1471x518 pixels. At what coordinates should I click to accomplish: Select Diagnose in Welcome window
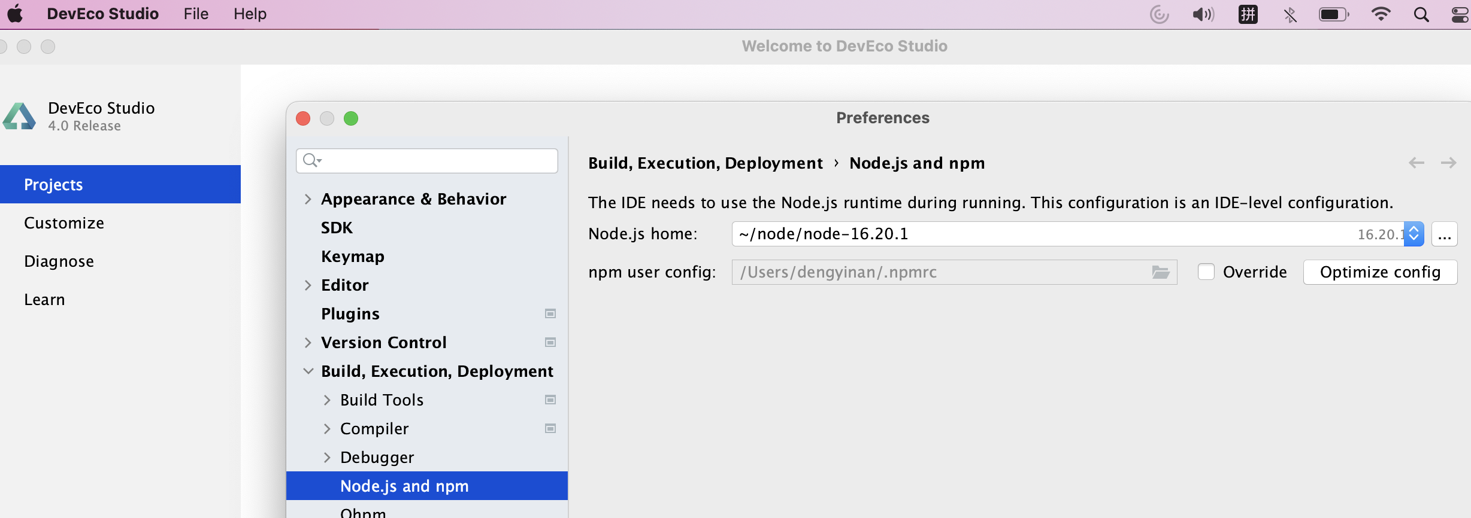click(x=120, y=261)
